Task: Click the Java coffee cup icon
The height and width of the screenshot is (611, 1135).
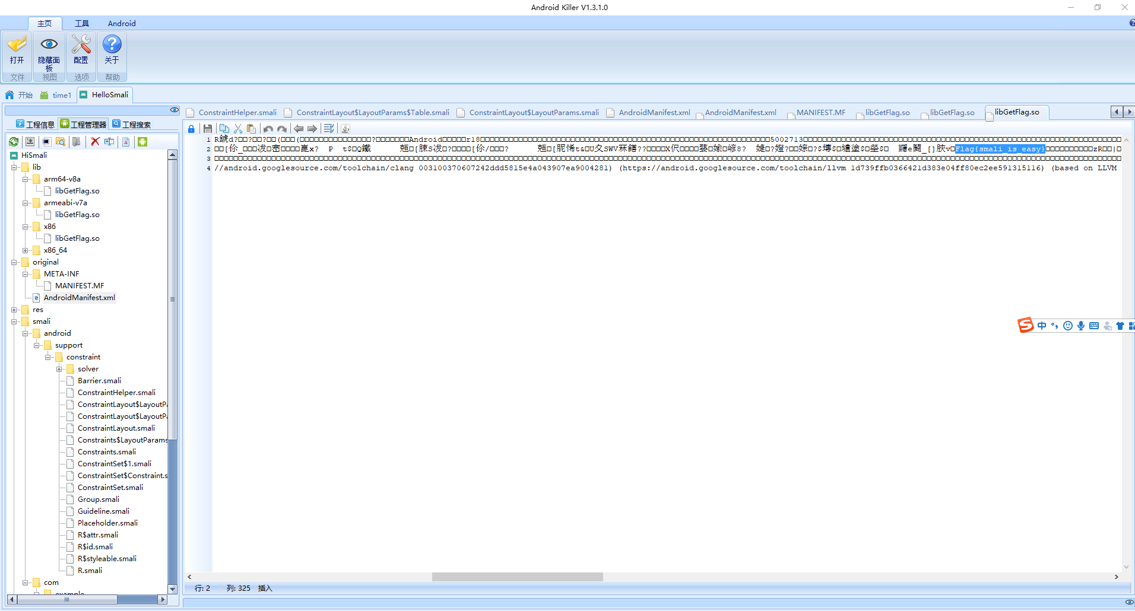Action: (345, 129)
